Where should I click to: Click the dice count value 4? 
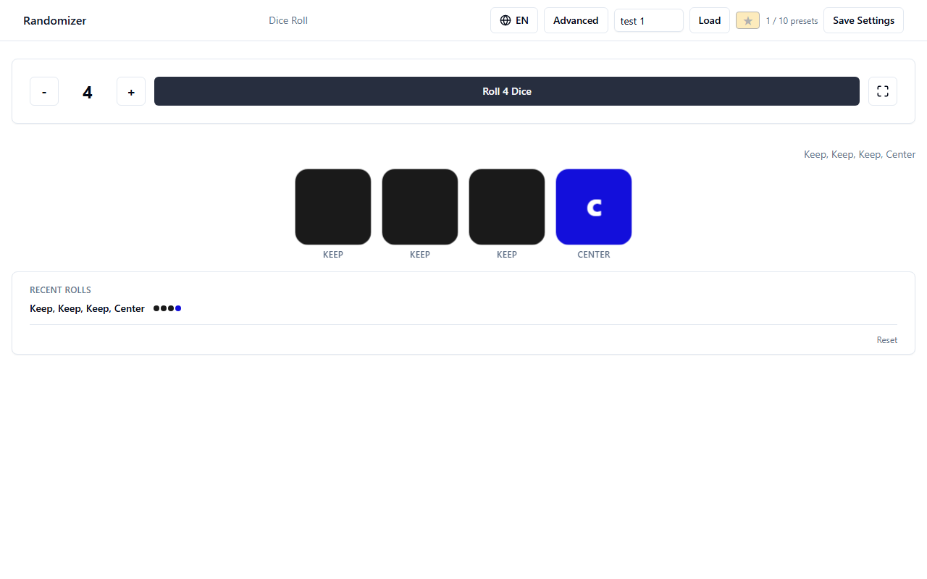[x=88, y=92]
